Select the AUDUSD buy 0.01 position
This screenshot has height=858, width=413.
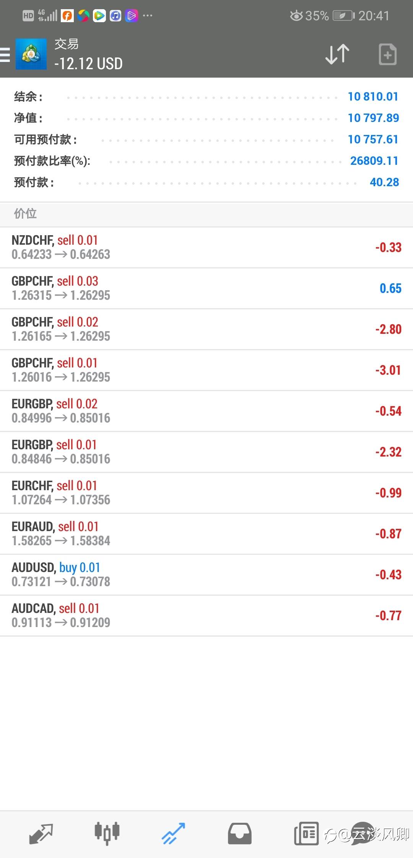click(206, 575)
